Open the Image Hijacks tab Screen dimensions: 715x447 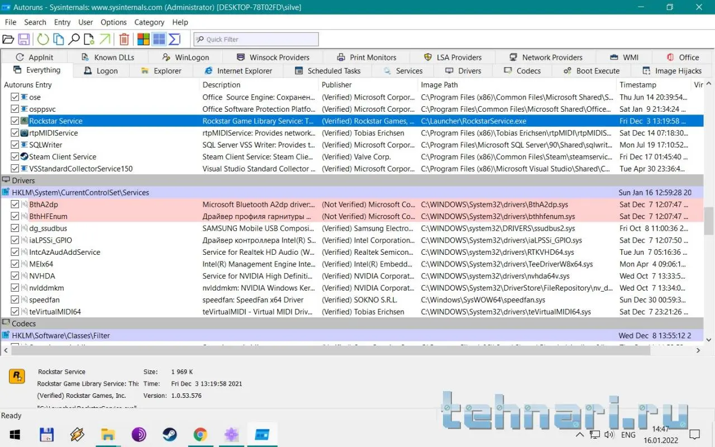(671, 71)
